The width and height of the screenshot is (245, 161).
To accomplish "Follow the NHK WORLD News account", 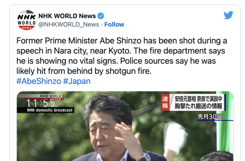I will coord(114,25).
